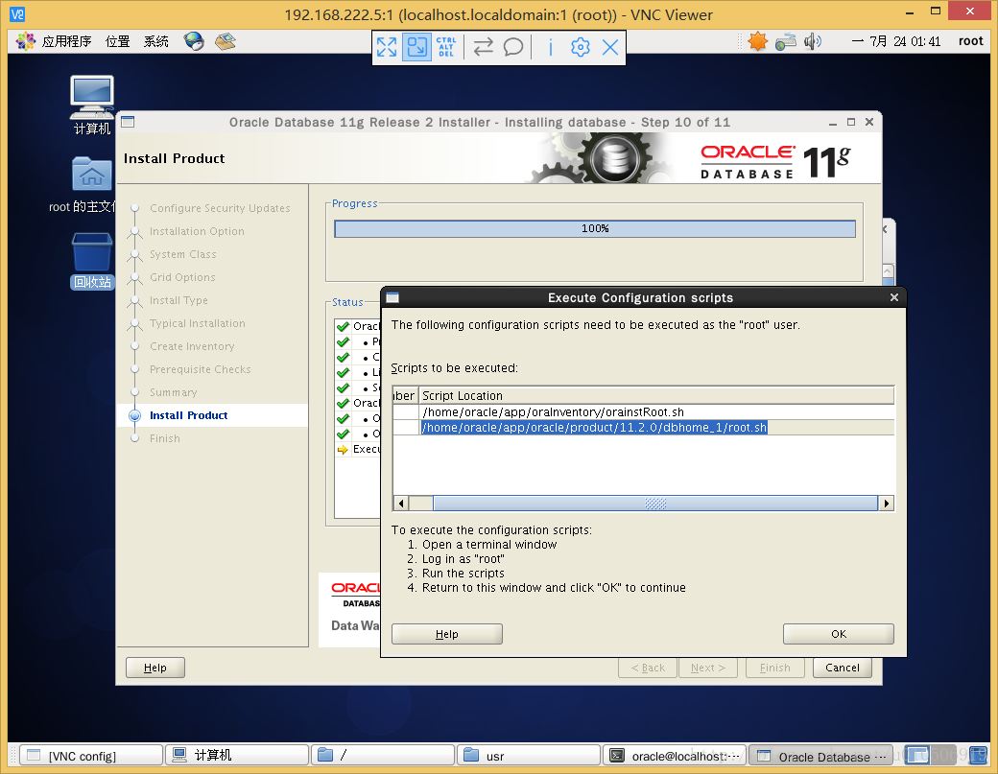Open 系统 system menu
The height and width of the screenshot is (774, 998).
coord(155,41)
